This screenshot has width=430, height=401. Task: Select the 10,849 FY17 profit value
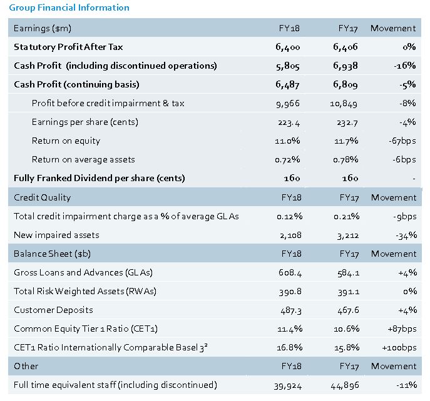pos(344,103)
